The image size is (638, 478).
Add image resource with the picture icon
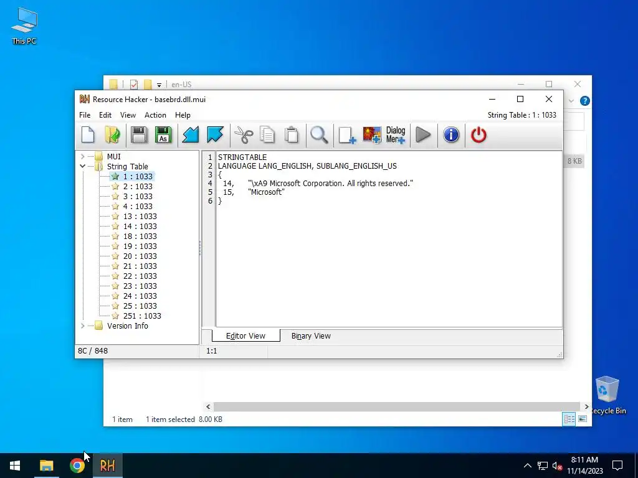(372, 135)
